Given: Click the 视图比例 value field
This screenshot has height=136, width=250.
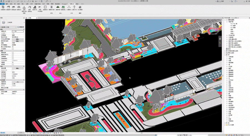Looking at the screenshot, I should [18, 32].
